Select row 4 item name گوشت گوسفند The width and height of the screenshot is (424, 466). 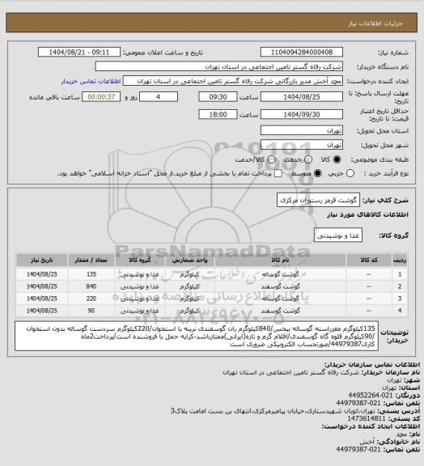tap(280, 311)
